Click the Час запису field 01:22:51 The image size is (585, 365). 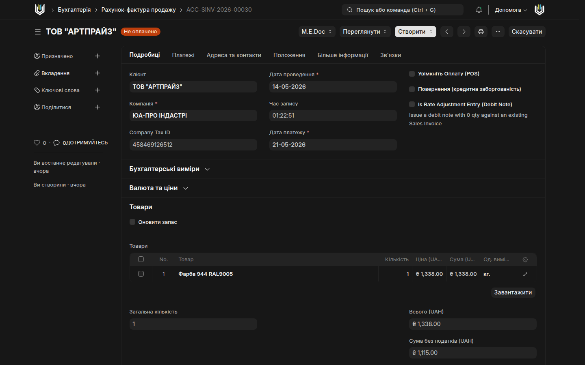[x=333, y=116]
